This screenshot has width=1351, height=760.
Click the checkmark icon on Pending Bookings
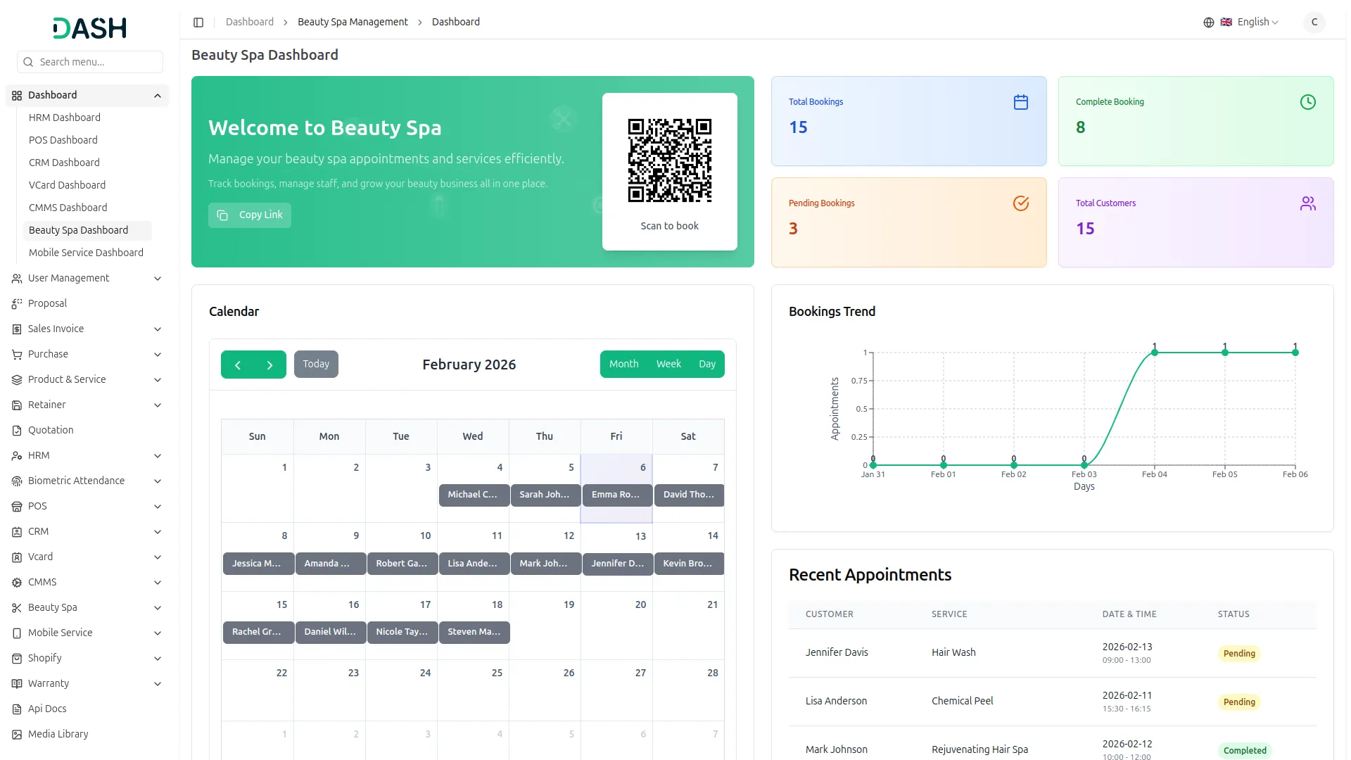pos(1020,204)
